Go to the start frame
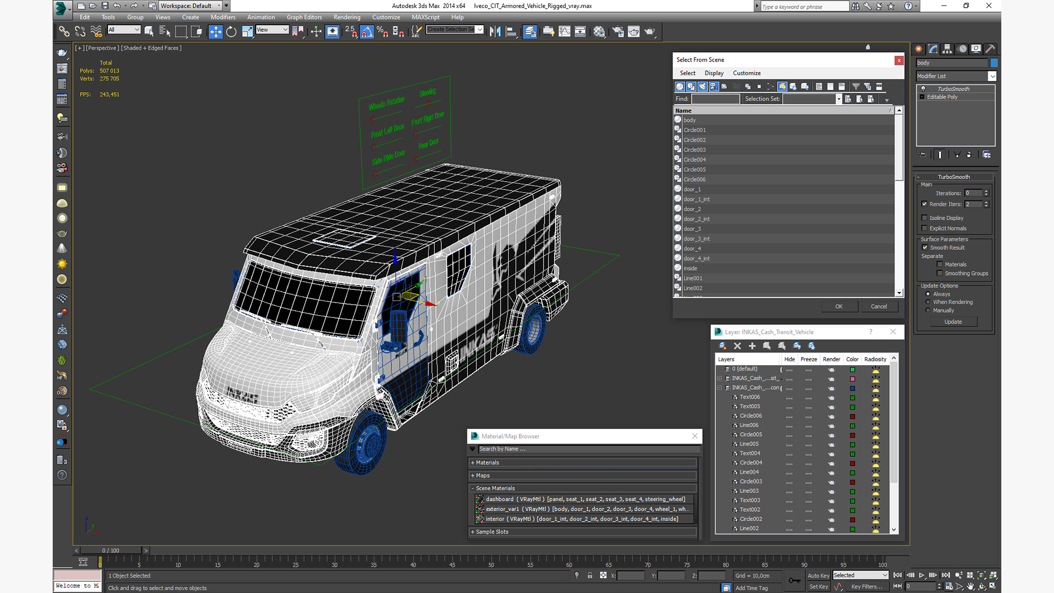The height and width of the screenshot is (593, 1054). (x=898, y=575)
